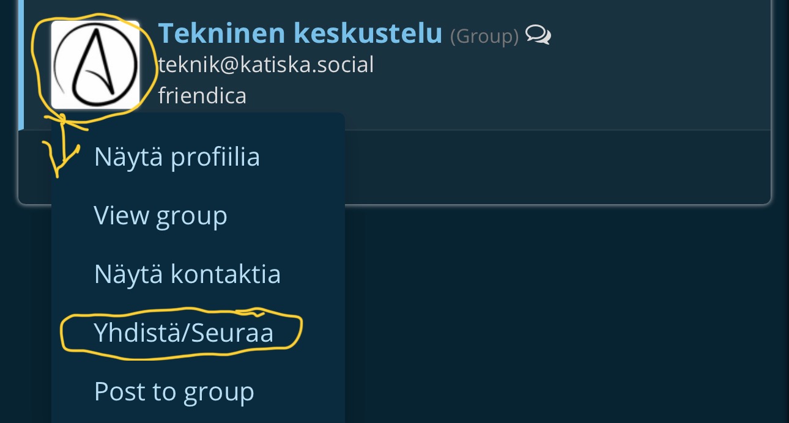This screenshot has width=789, height=423.
Task: Click the (Group) label
Action: pos(484,36)
